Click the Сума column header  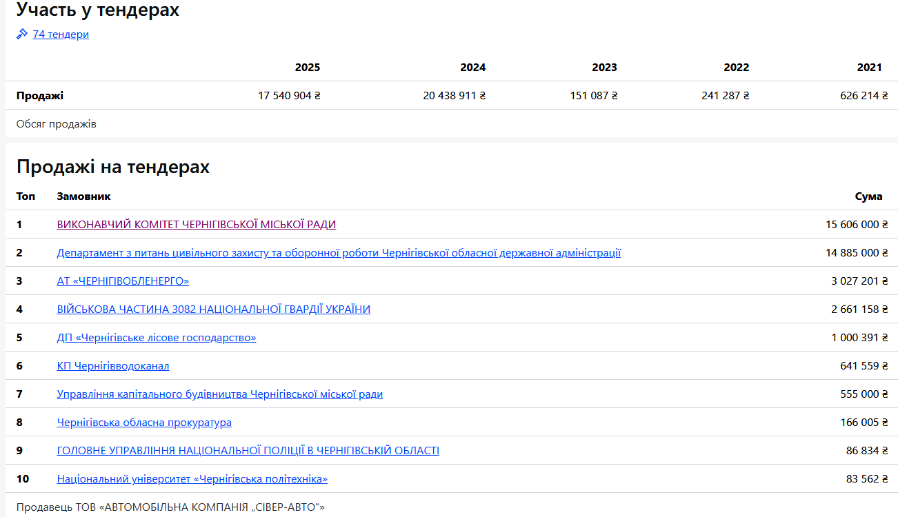[x=868, y=196]
